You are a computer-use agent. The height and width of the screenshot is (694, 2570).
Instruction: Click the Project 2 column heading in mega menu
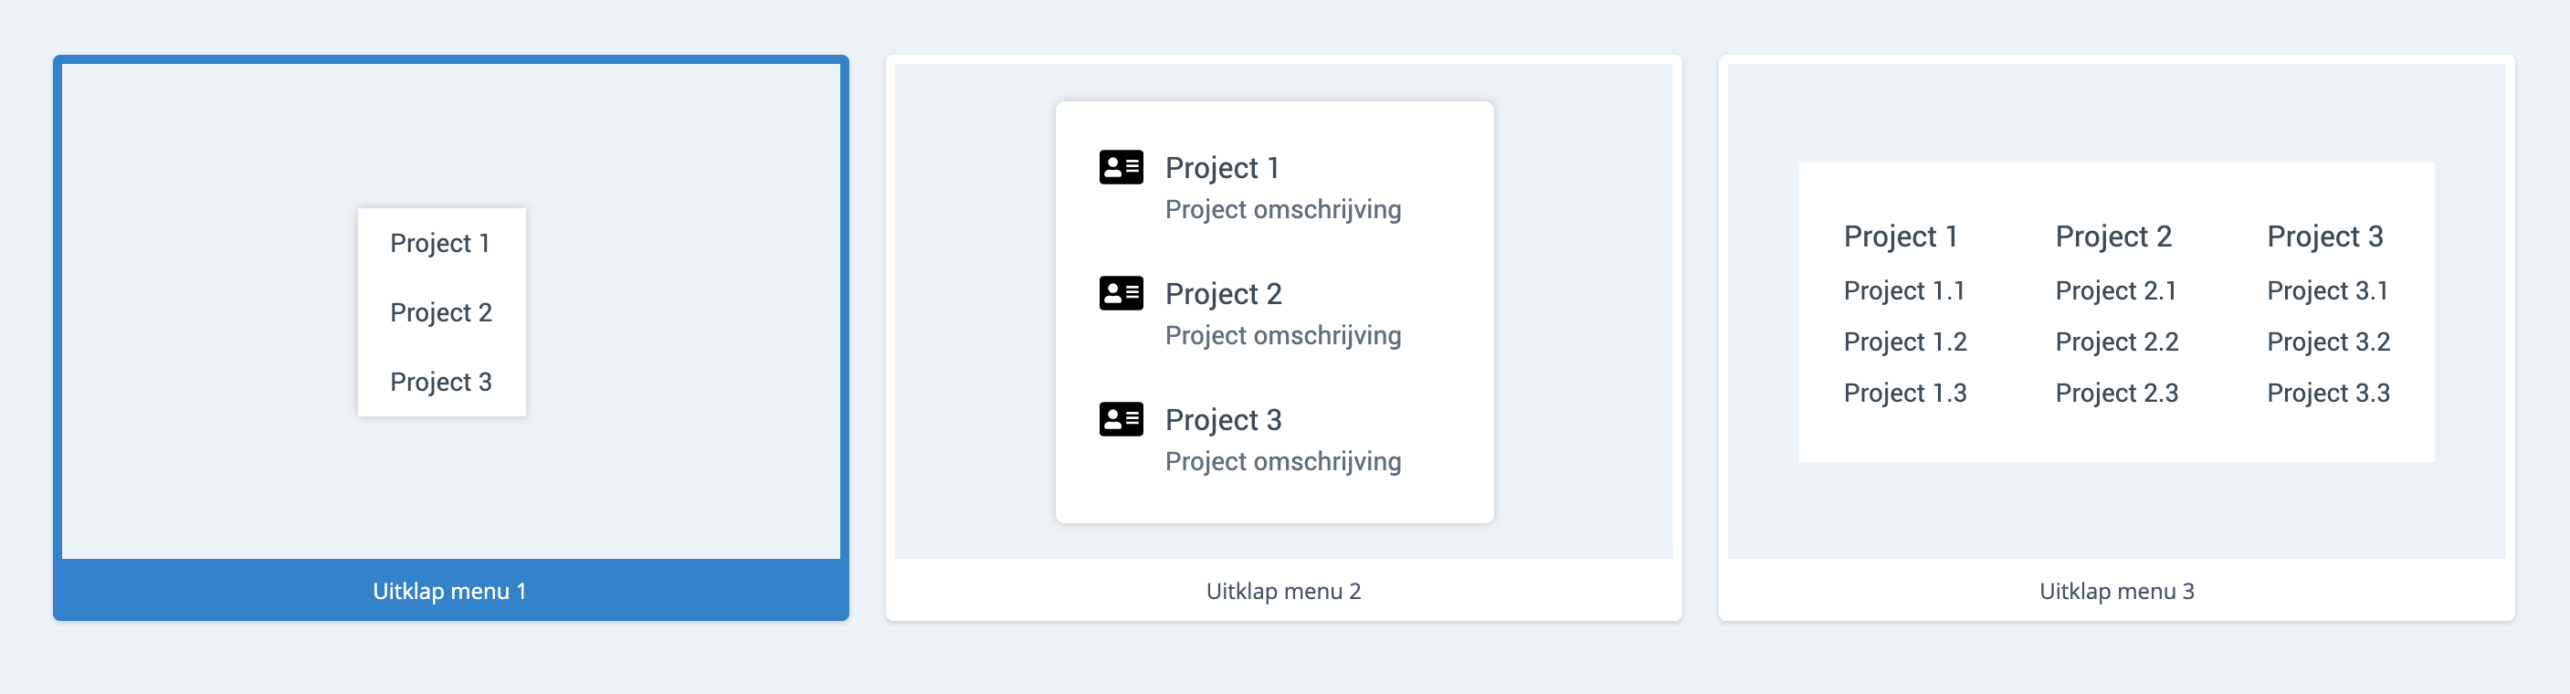coord(2113,237)
